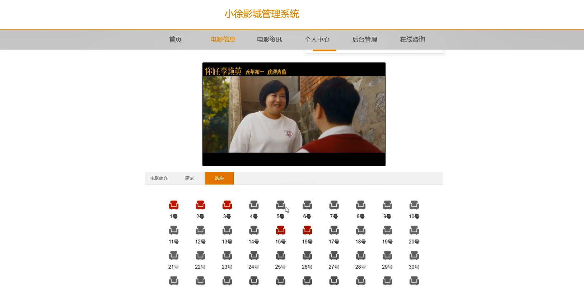Image resolution: width=584 pixels, height=288 pixels.
Task: Choose seat icon 27号
Action: coord(334,255)
